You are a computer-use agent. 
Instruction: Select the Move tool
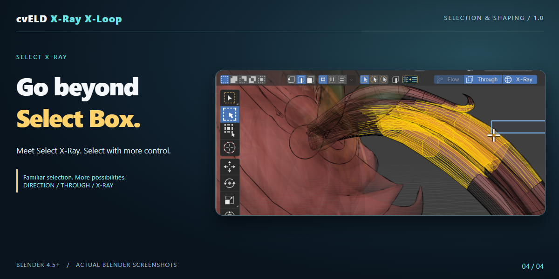click(x=230, y=167)
